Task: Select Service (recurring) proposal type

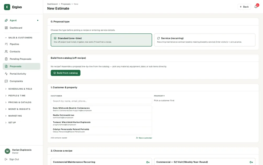Action: point(205,40)
